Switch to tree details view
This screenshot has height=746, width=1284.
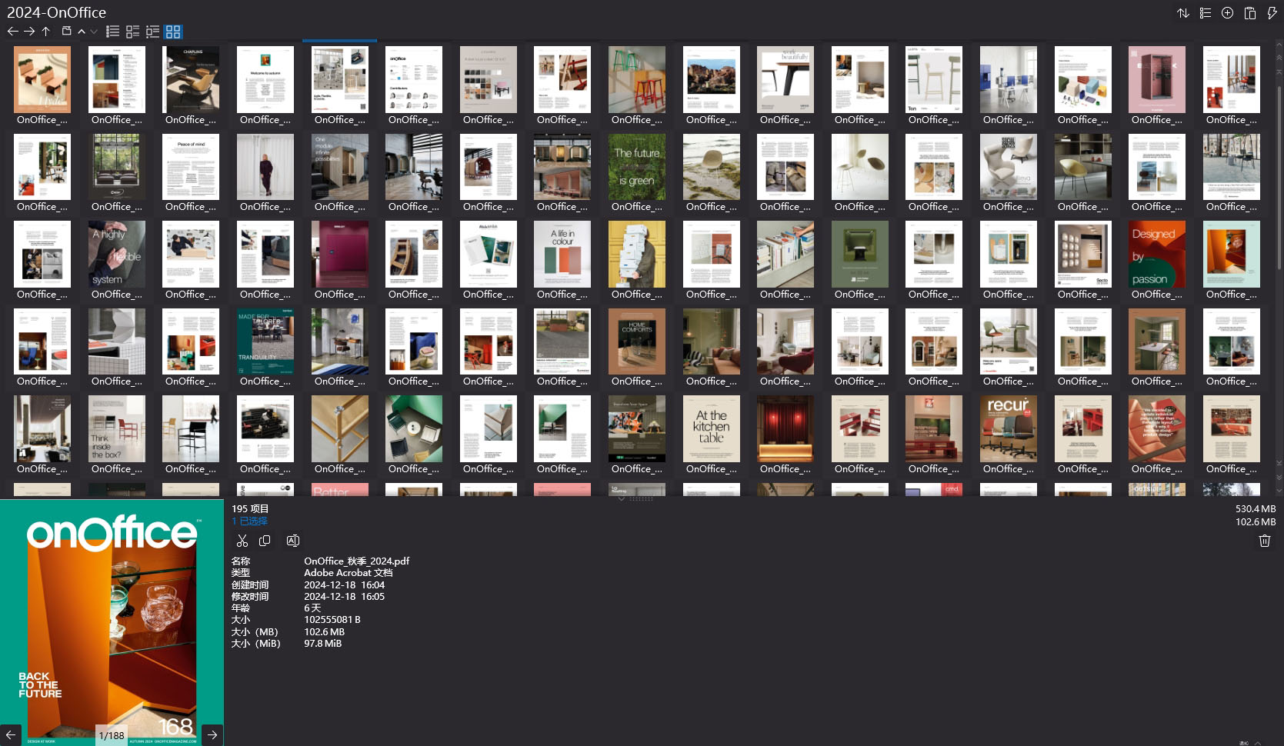point(152,32)
